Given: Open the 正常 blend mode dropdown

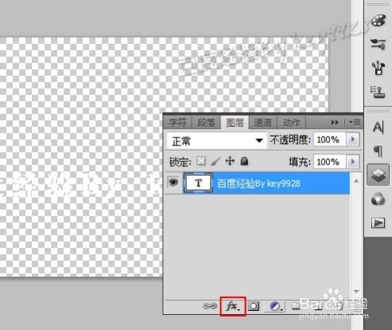Looking at the screenshot, I should (217, 141).
